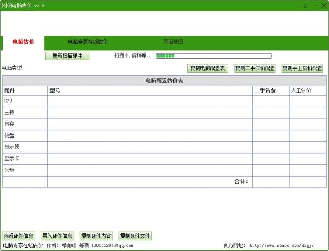Click the 导入硬件信息 button
This screenshot has width=329, height=251.
pyautogui.click(x=57, y=236)
